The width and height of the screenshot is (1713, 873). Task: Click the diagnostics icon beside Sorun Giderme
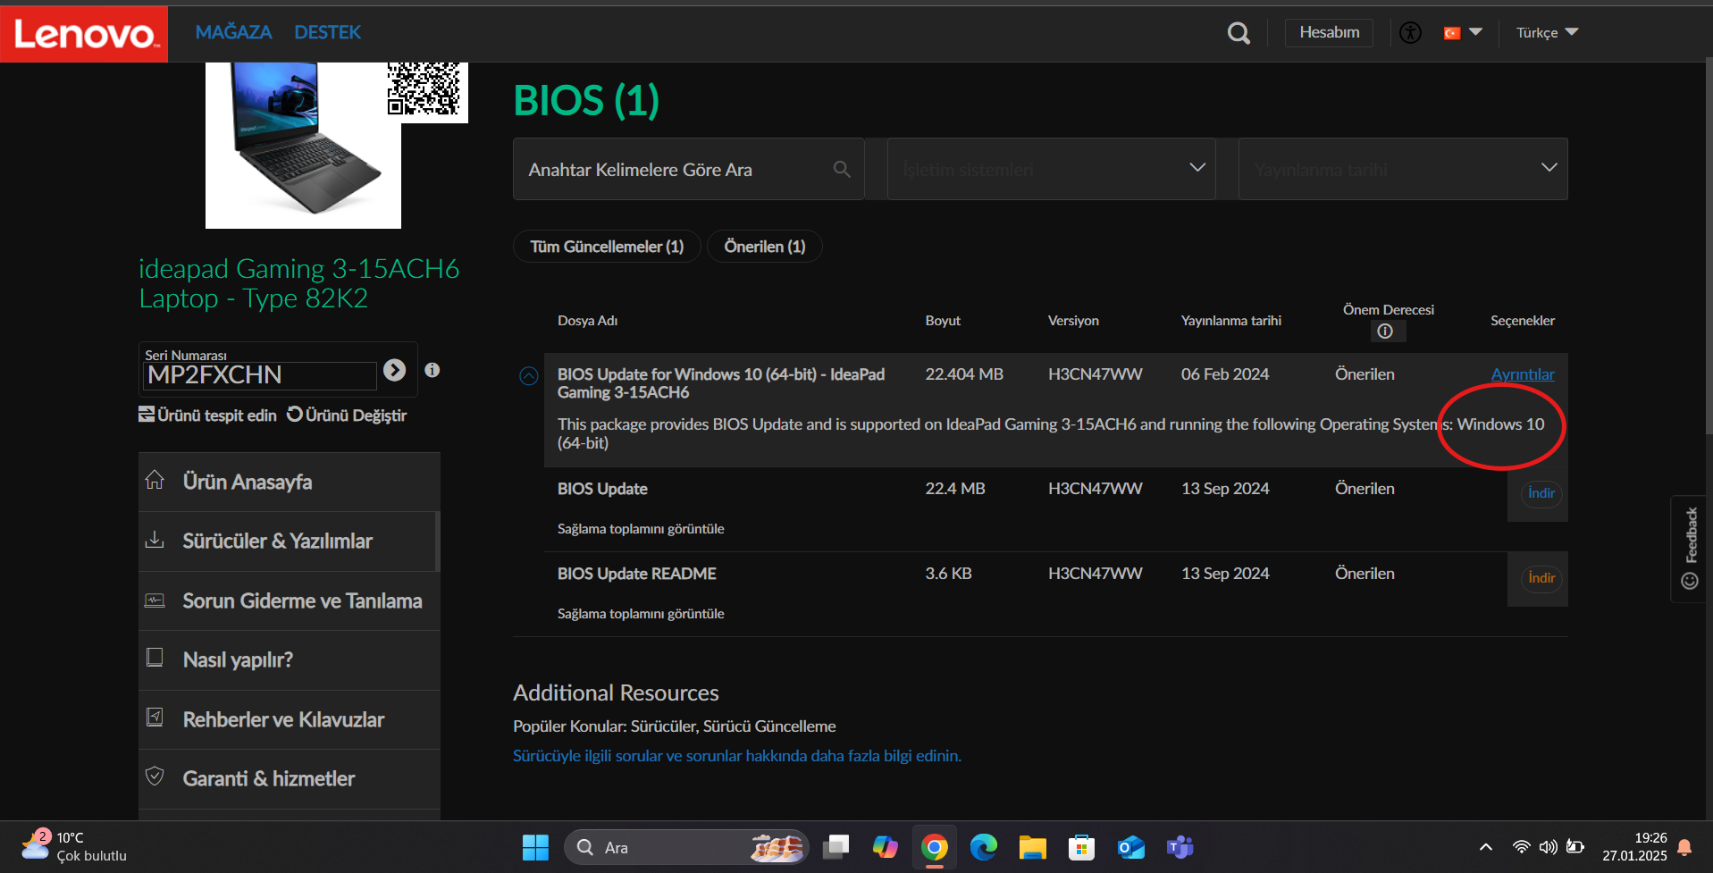[155, 600]
